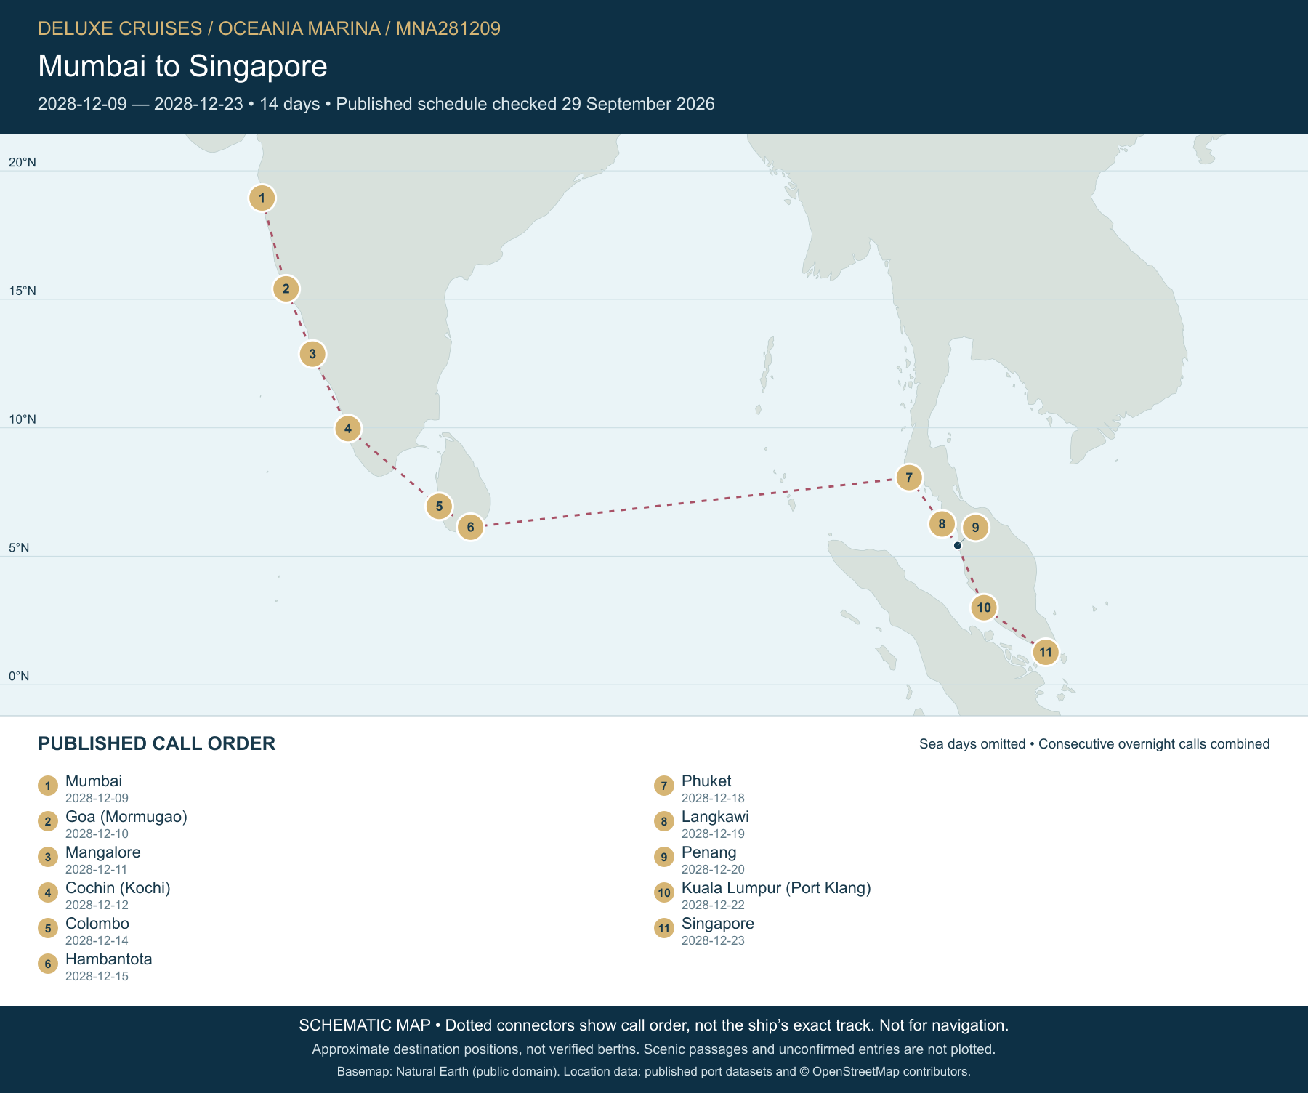Click map marker 11 for Singapore
The image size is (1308, 1093).
(1046, 652)
